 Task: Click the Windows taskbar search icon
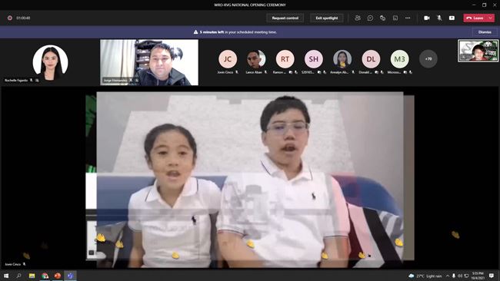click(x=18, y=276)
